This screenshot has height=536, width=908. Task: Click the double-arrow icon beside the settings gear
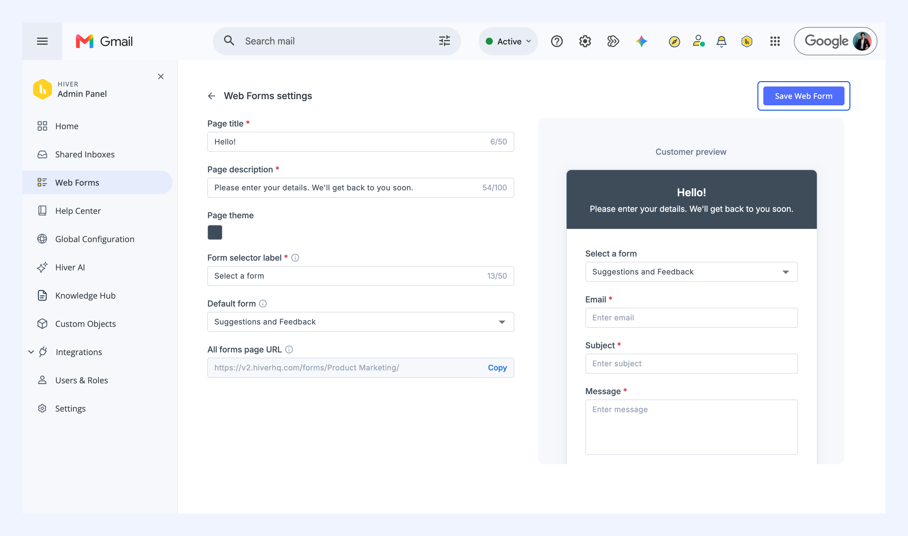613,41
